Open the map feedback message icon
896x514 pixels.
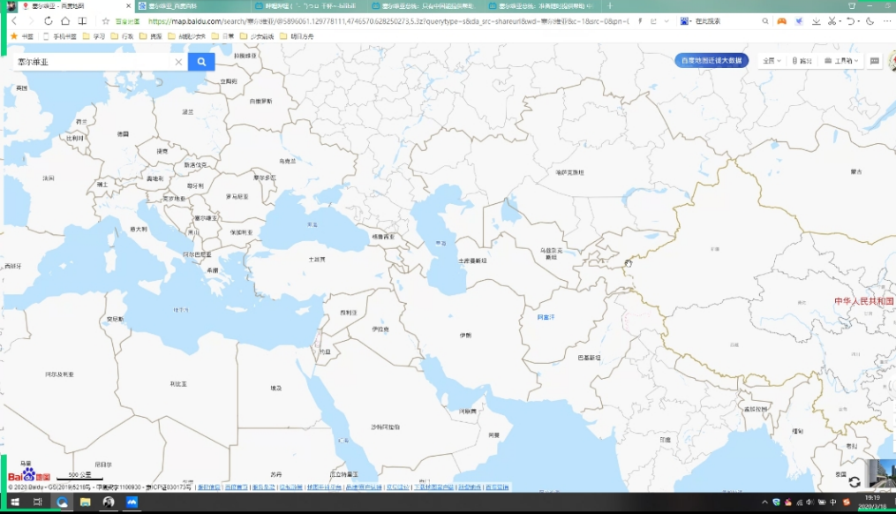tap(875, 61)
